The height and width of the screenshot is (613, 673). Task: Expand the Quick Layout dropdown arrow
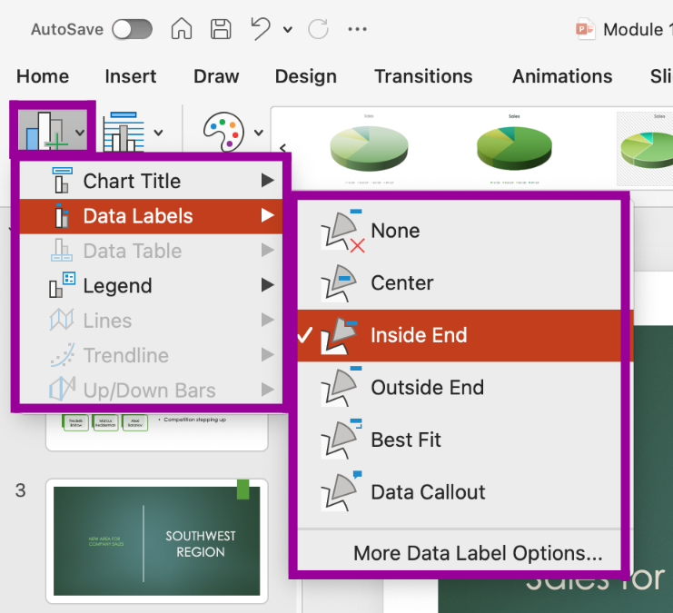click(158, 133)
